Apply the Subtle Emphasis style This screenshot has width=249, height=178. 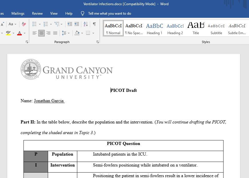(237, 28)
